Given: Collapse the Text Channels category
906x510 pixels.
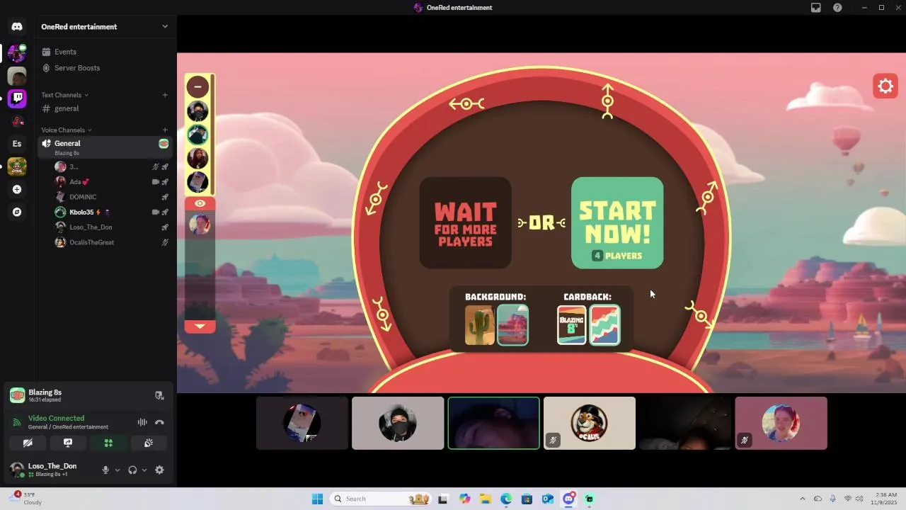Looking at the screenshot, I should 64,95.
